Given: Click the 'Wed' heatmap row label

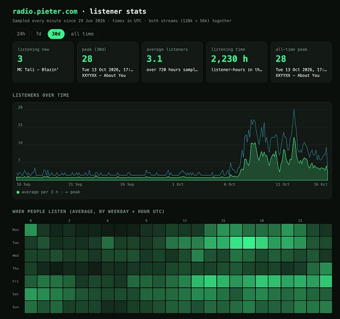Looking at the screenshot, I should [x=15, y=256].
